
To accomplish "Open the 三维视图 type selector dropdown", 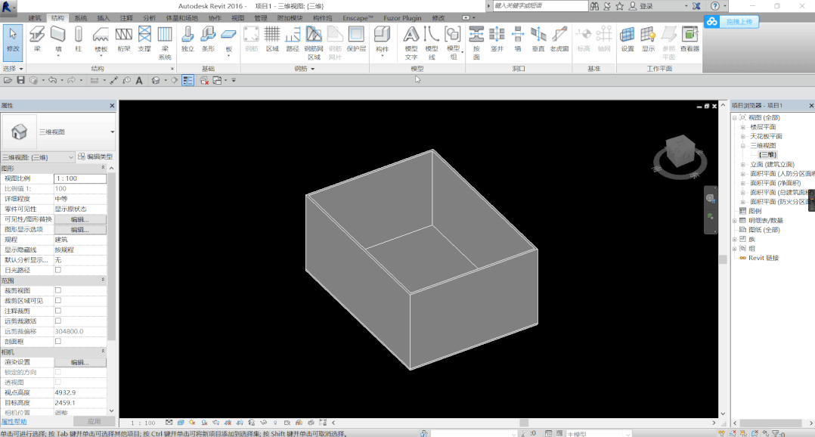I will pos(112,132).
